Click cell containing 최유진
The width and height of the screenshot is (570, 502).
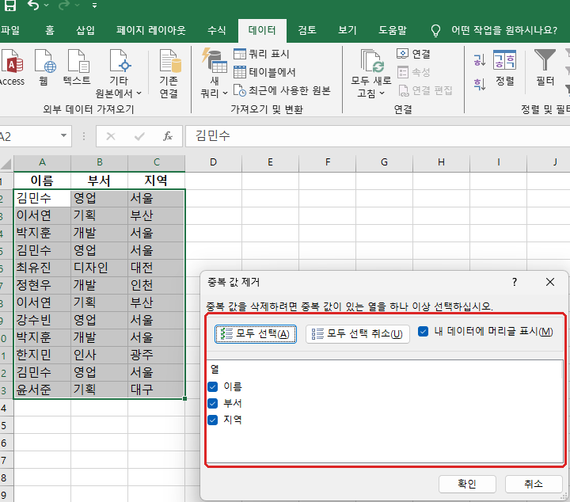42,268
